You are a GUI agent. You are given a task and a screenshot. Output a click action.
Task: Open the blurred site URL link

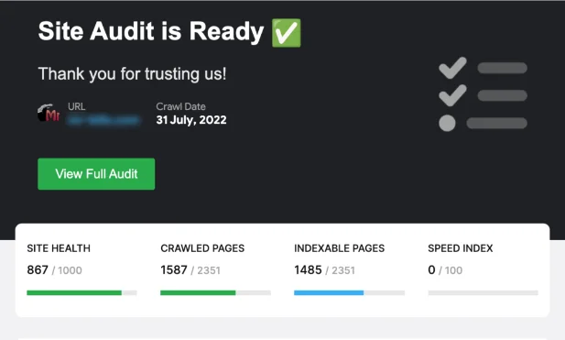tap(103, 120)
